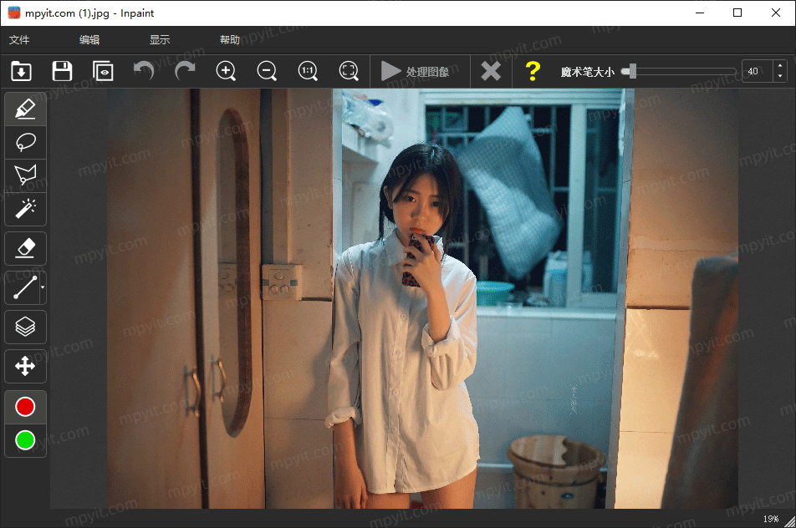Open the 编辑 menu
The width and height of the screenshot is (796, 528).
click(x=89, y=39)
